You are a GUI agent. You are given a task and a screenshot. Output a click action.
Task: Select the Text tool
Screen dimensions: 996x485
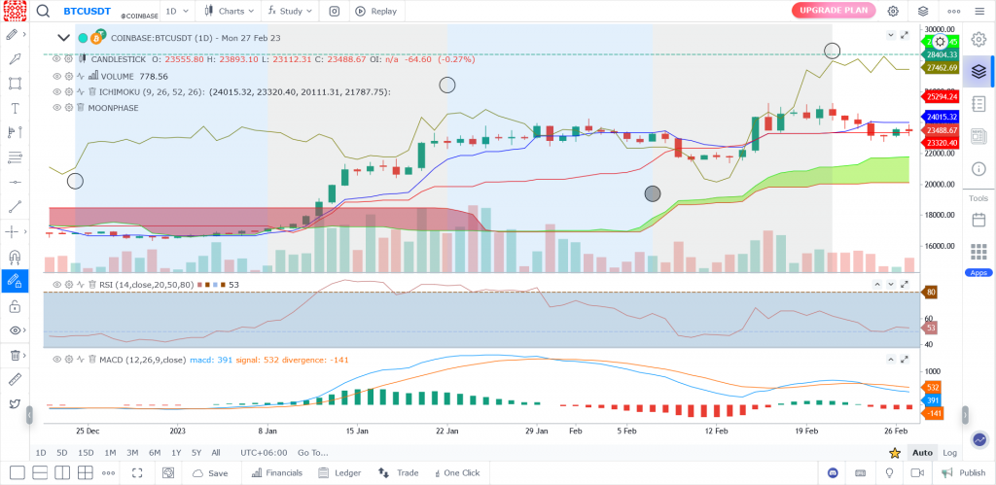pyautogui.click(x=16, y=108)
